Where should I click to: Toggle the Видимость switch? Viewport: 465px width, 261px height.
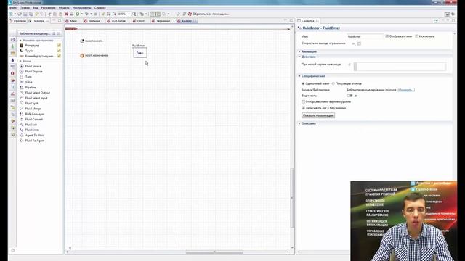tap(349, 96)
